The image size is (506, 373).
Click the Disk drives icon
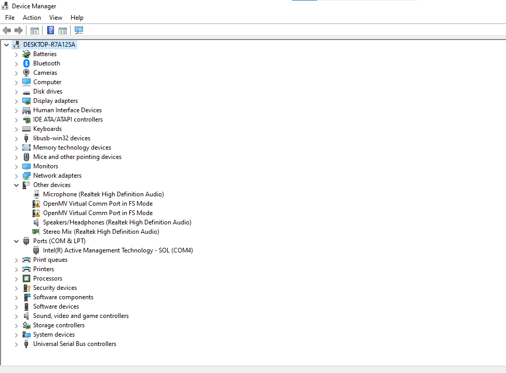(26, 92)
